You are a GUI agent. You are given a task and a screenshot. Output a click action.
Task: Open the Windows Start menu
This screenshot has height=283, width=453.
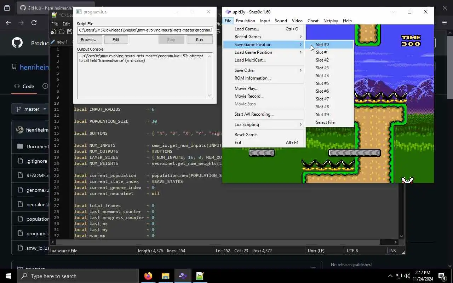pos(8,276)
